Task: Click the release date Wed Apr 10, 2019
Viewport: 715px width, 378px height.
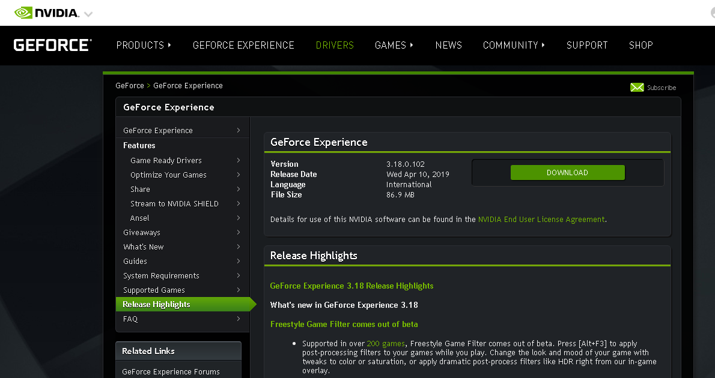Action: (418, 175)
